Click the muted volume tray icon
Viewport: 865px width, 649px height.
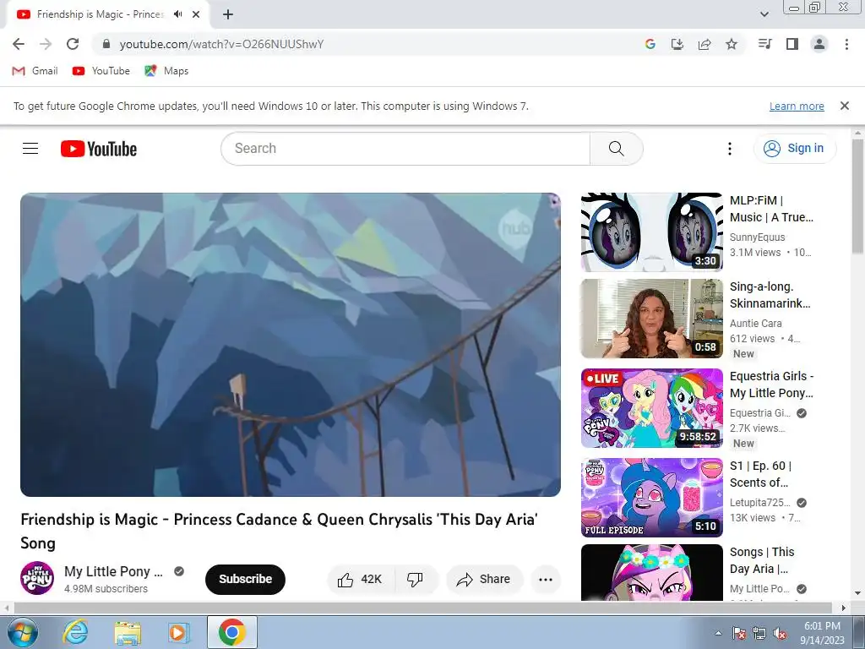click(x=780, y=633)
